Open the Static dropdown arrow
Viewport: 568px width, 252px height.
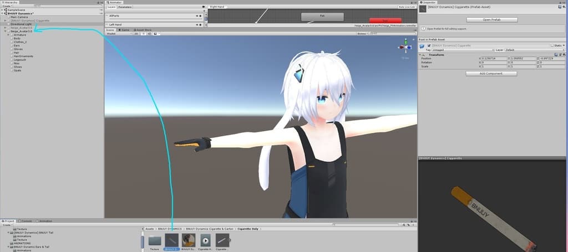click(x=564, y=45)
